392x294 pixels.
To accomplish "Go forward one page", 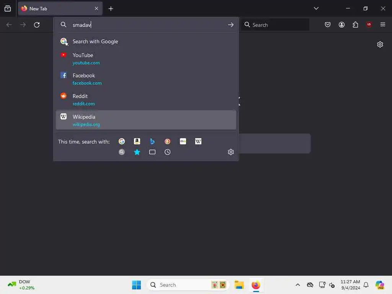I will (x=23, y=25).
